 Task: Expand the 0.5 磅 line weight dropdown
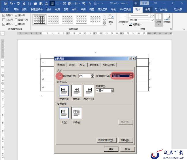coord(152,20)
